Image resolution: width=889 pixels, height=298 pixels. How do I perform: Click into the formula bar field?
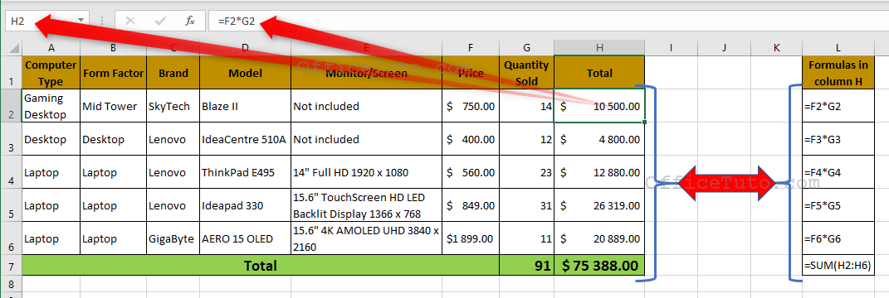pos(548,21)
